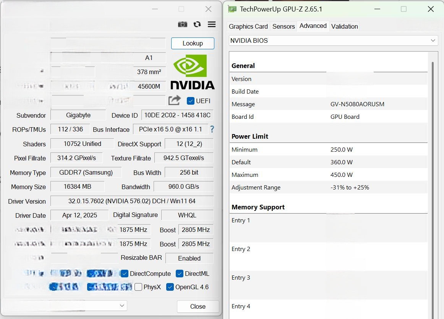
Task: Click the Default 360.0 W value
Action: (341, 162)
